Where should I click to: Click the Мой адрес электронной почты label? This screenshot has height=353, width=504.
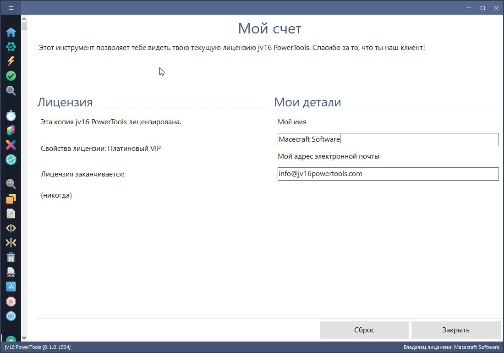329,157
